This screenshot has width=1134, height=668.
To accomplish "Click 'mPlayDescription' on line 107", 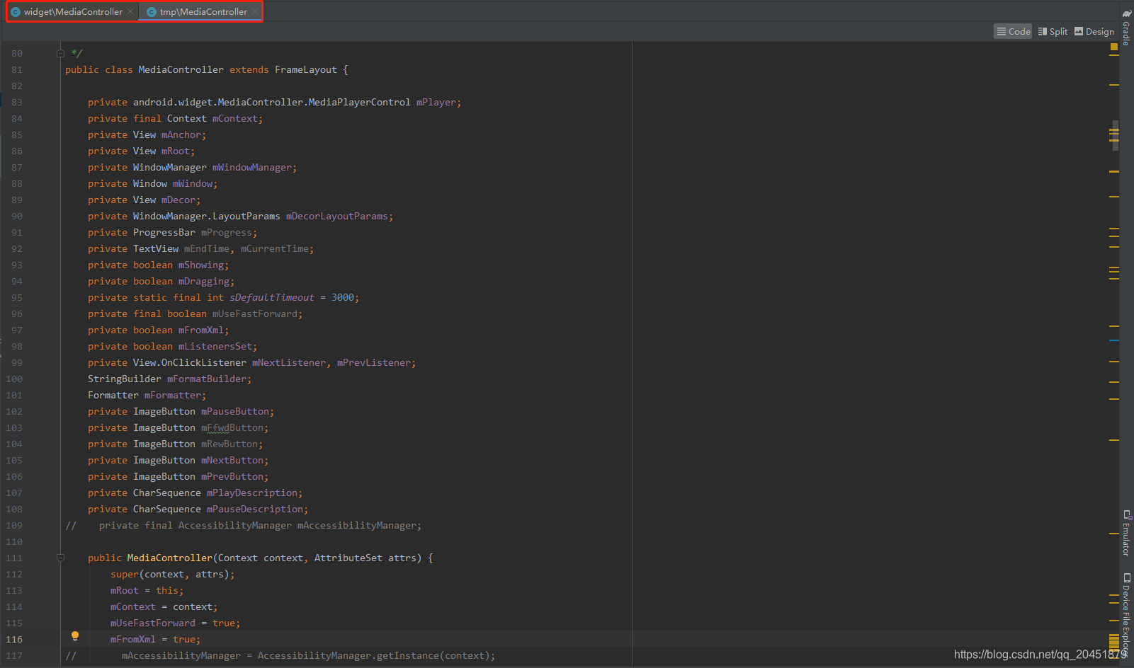I will tap(251, 493).
